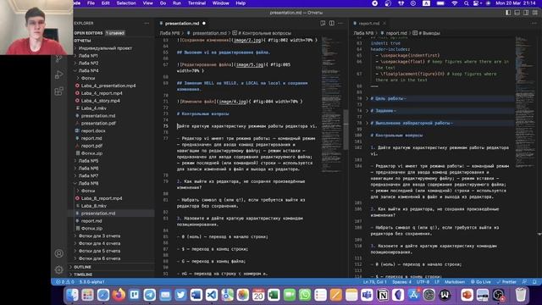This screenshot has width=542, height=305.
Task: Open the Terminal menu
Action: [196, 3]
